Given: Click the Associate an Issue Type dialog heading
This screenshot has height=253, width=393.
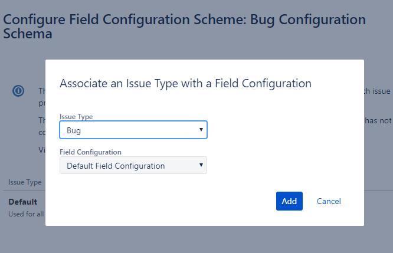Looking at the screenshot, I should click(x=185, y=83).
